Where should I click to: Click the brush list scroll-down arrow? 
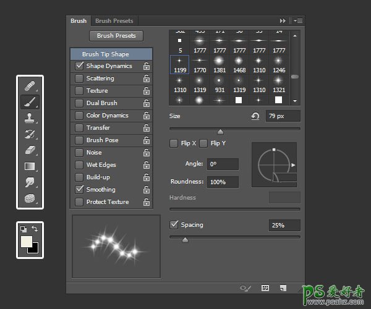point(295,100)
